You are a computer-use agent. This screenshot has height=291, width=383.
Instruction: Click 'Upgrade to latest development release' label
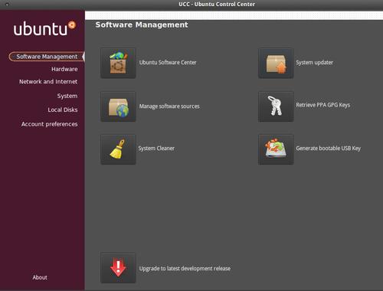[x=185, y=269]
